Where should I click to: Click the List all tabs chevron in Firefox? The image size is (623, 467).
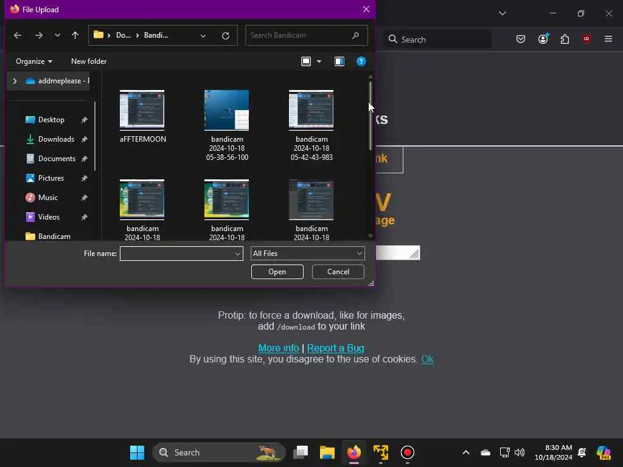pyautogui.click(x=503, y=13)
